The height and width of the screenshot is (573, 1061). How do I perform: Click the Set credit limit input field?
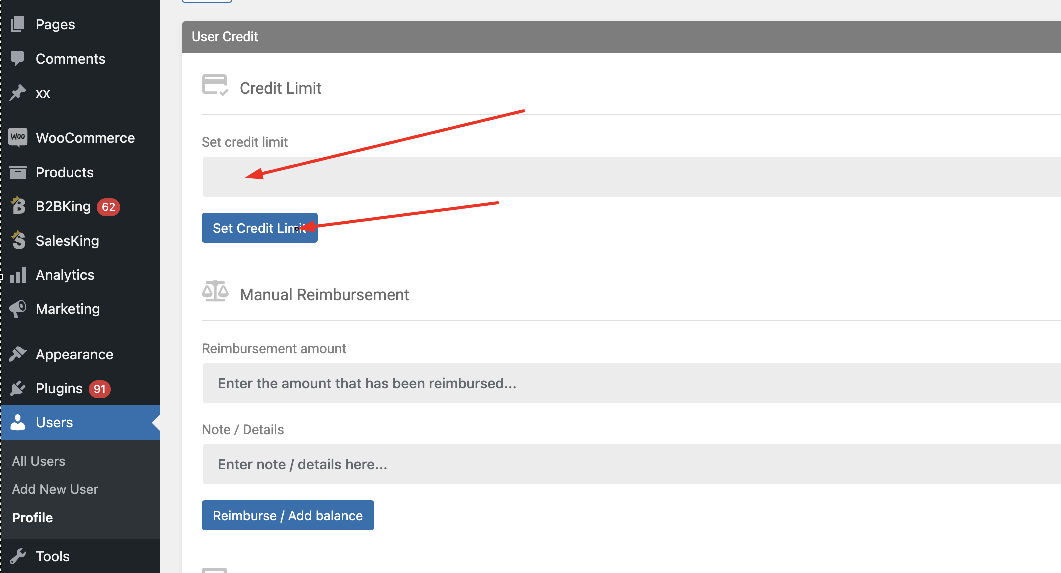[x=631, y=177]
